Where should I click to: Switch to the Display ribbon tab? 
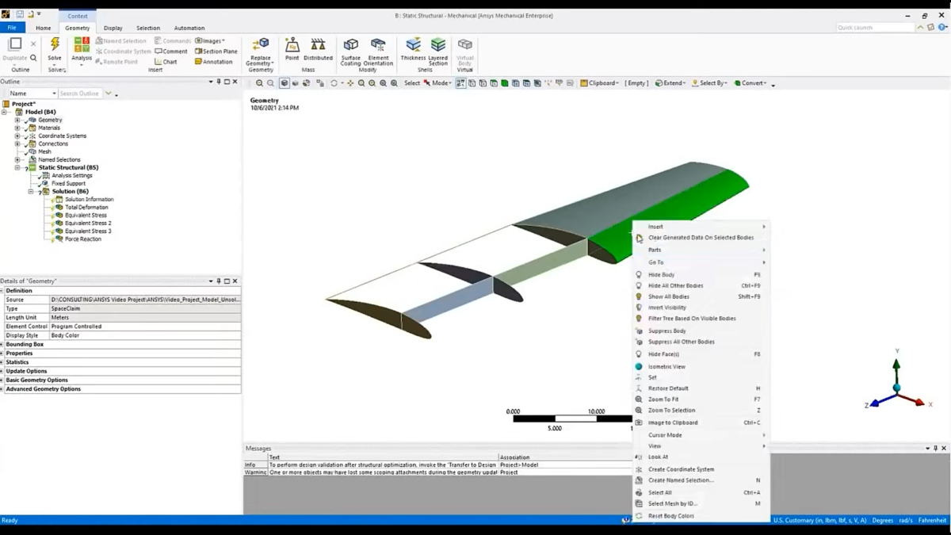113,28
